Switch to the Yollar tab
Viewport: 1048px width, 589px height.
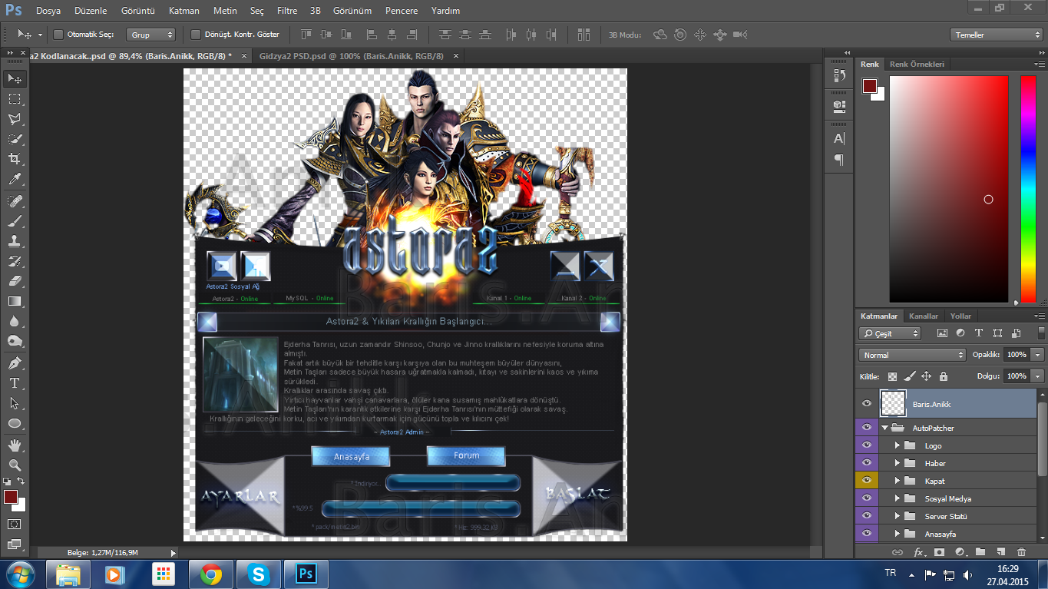click(x=960, y=316)
